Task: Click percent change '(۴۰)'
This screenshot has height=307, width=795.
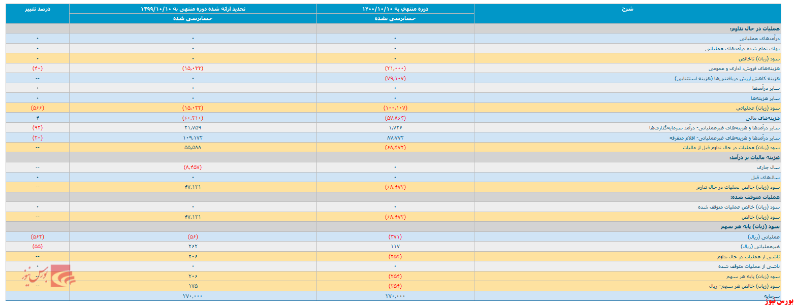Action: pos(38,69)
